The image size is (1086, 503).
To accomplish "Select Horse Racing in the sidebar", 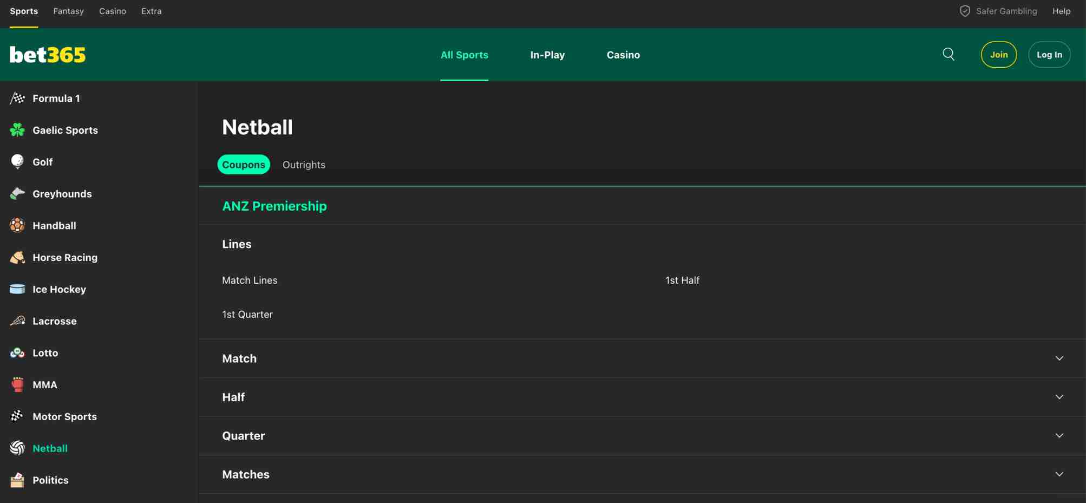I will pyautogui.click(x=65, y=258).
